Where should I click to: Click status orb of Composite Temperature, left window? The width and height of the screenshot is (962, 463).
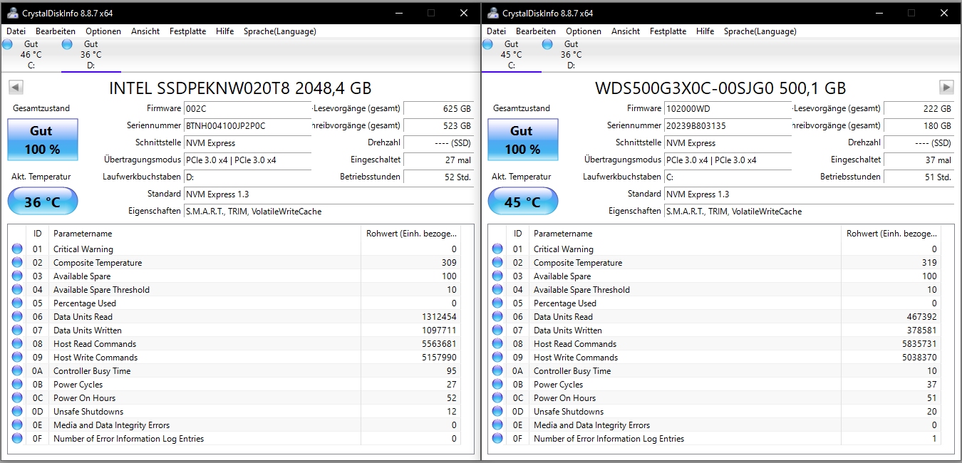(17, 263)
